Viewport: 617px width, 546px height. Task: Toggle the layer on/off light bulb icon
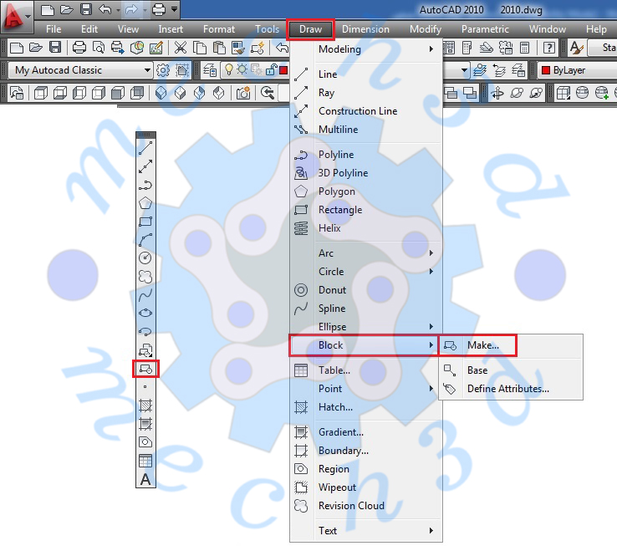click(228, 70)
